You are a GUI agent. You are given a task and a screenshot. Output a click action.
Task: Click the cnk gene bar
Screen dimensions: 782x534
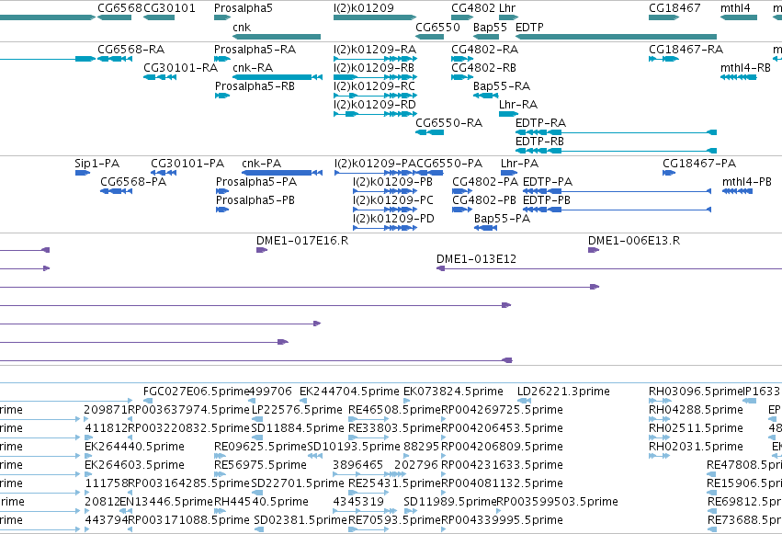coord(277,37)
